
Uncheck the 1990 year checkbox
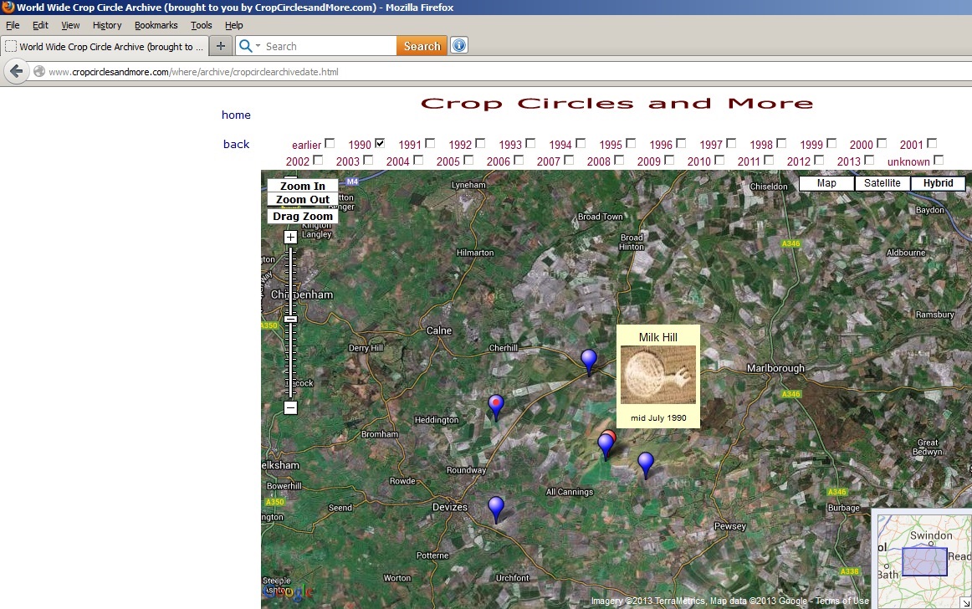click(380, 143)
